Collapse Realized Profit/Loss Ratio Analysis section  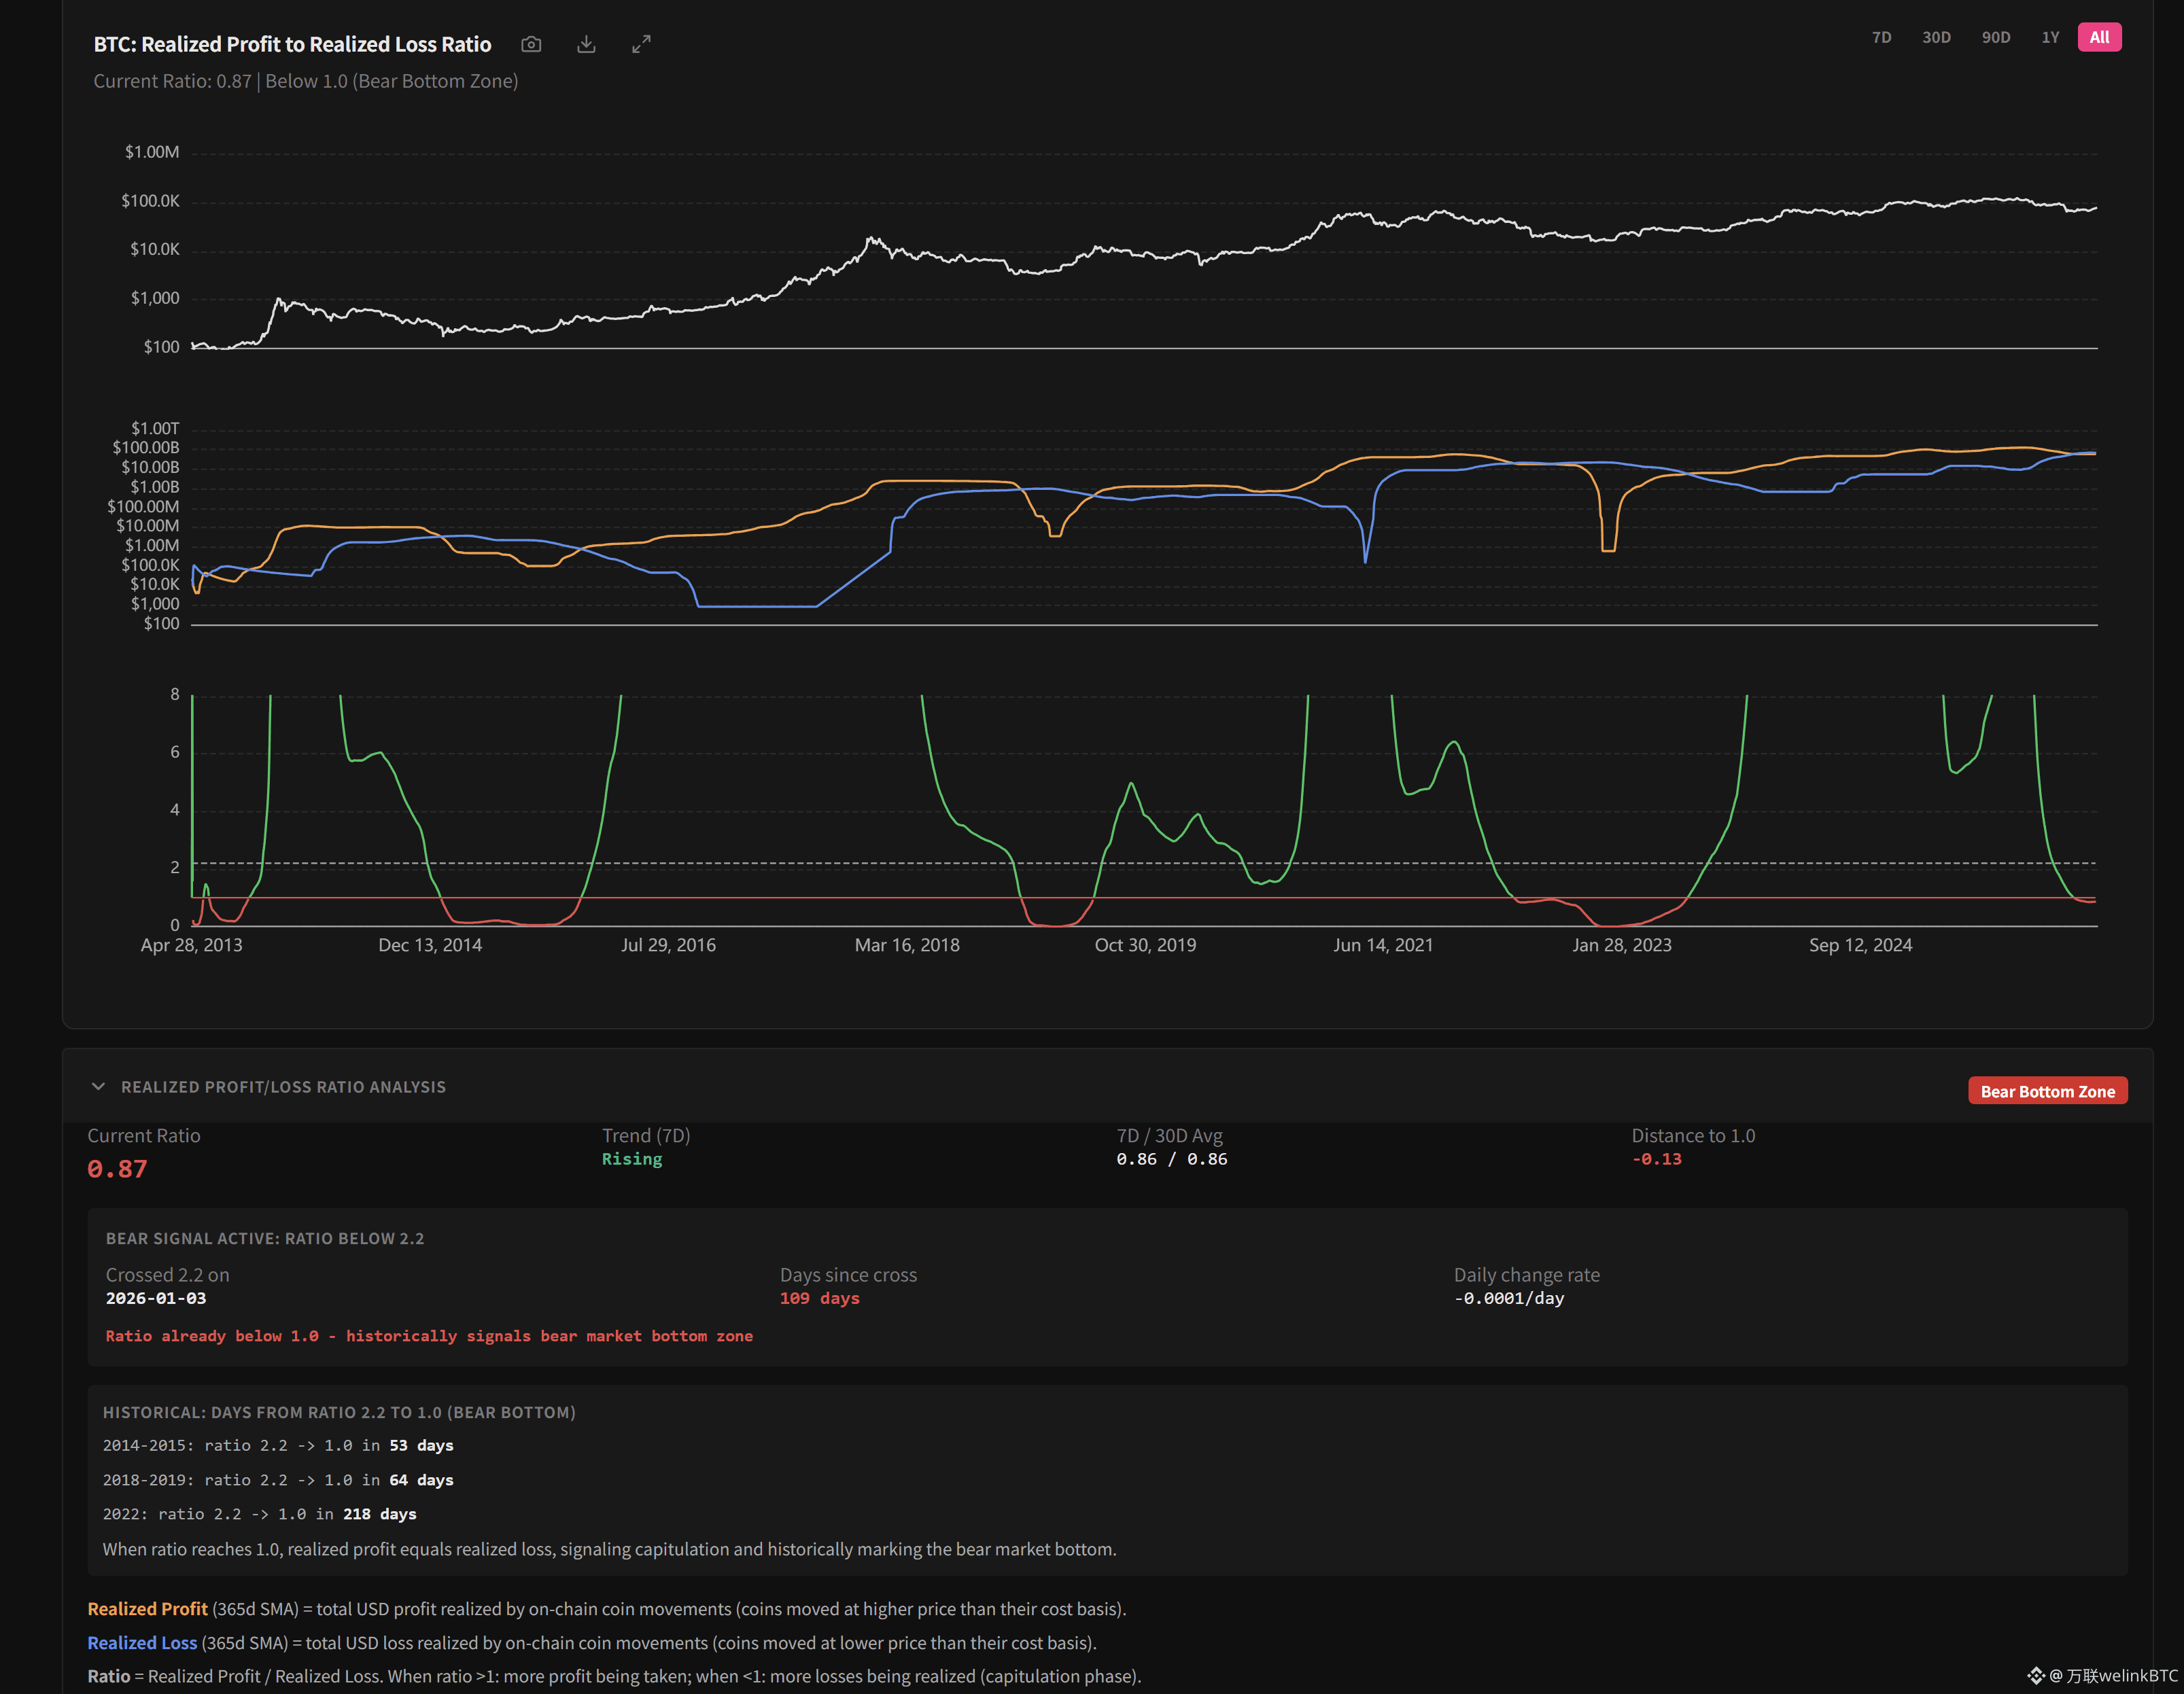[98, 1087]
